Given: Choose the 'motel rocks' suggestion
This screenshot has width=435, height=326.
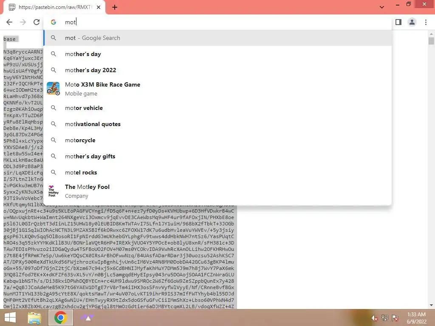Looking at the screenshot, I should pos(218,172).
